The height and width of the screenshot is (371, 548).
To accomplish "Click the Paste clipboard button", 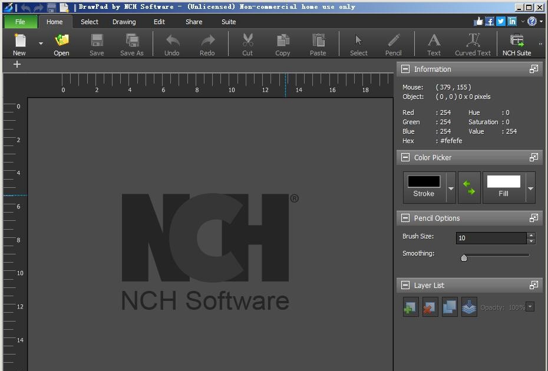I will pyautogui.click(x=318, y=44).
